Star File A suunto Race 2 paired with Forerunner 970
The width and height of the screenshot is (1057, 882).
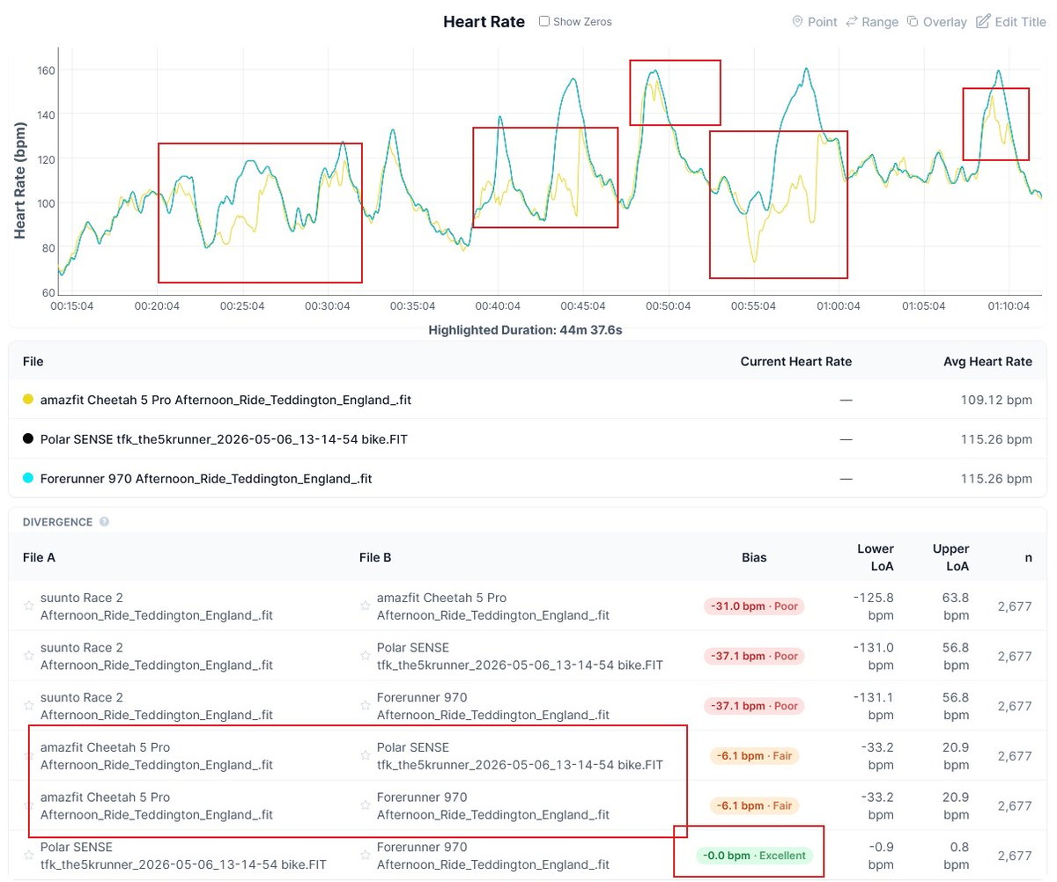tap(29, 706)
